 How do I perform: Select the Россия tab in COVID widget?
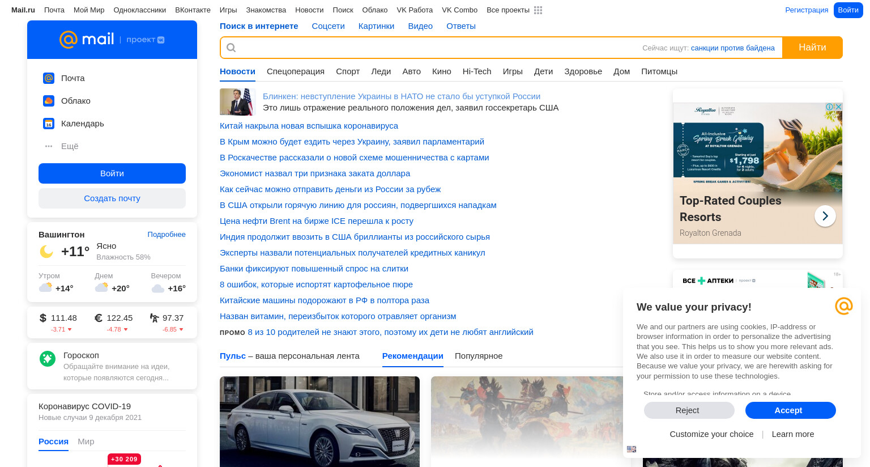(x=53, y=441)
